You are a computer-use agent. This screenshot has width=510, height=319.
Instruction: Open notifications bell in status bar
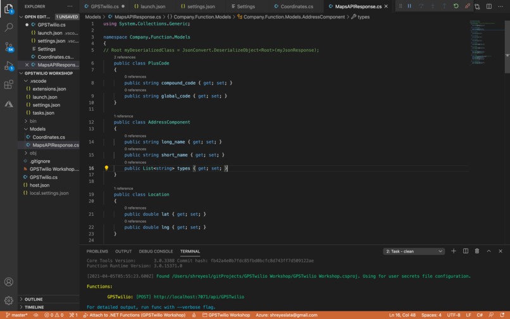[502, 315]
